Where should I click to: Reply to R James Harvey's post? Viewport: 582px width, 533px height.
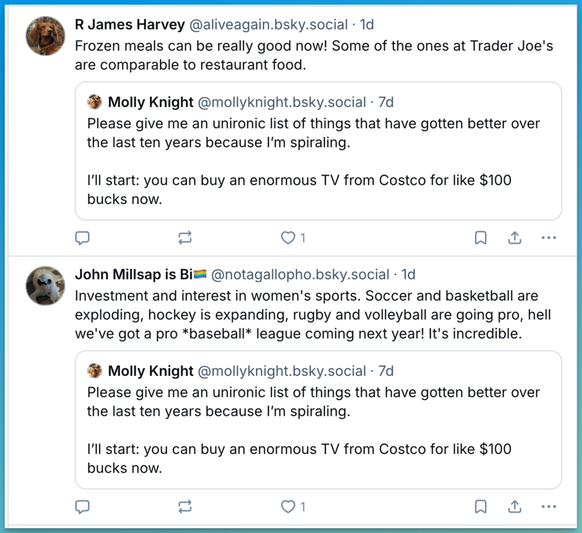82,238
